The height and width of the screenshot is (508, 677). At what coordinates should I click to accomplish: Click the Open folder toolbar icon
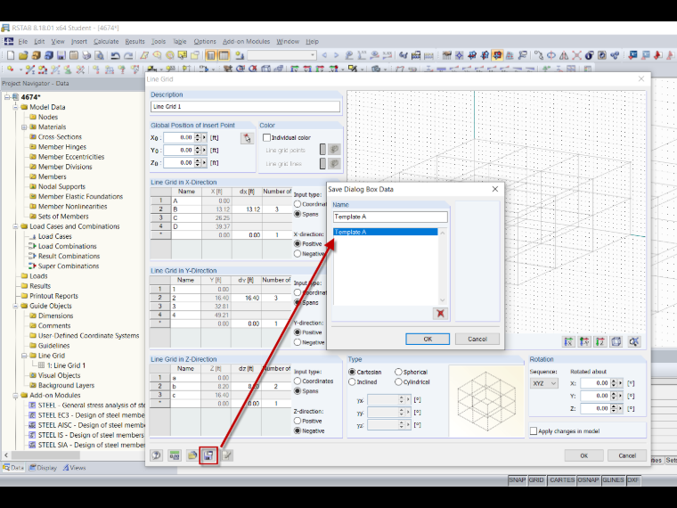pos(23,55)
